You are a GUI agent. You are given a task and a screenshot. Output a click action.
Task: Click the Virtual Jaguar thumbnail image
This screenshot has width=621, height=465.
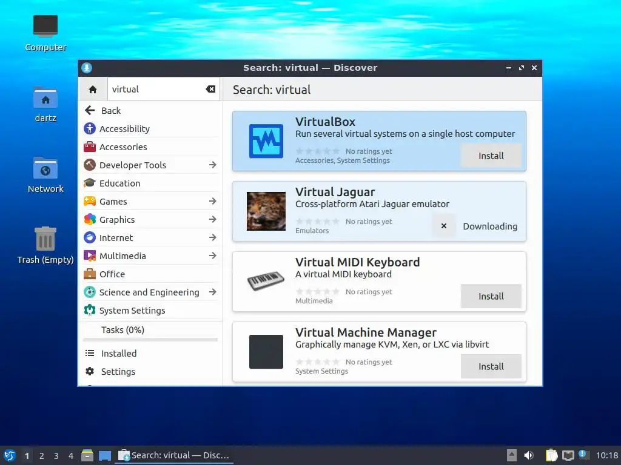coord(266,211)
